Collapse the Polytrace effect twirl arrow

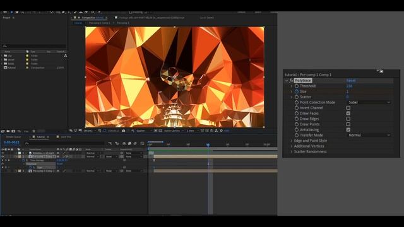click(x=287, y=81)
